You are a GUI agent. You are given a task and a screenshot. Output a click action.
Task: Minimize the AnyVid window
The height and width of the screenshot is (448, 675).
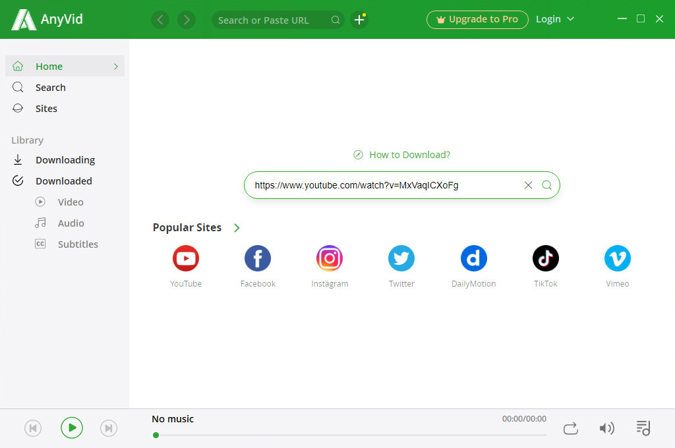point(622,19)
